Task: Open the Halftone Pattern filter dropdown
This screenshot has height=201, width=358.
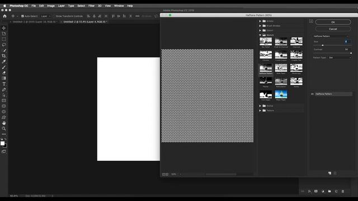Action: [331, 36]
